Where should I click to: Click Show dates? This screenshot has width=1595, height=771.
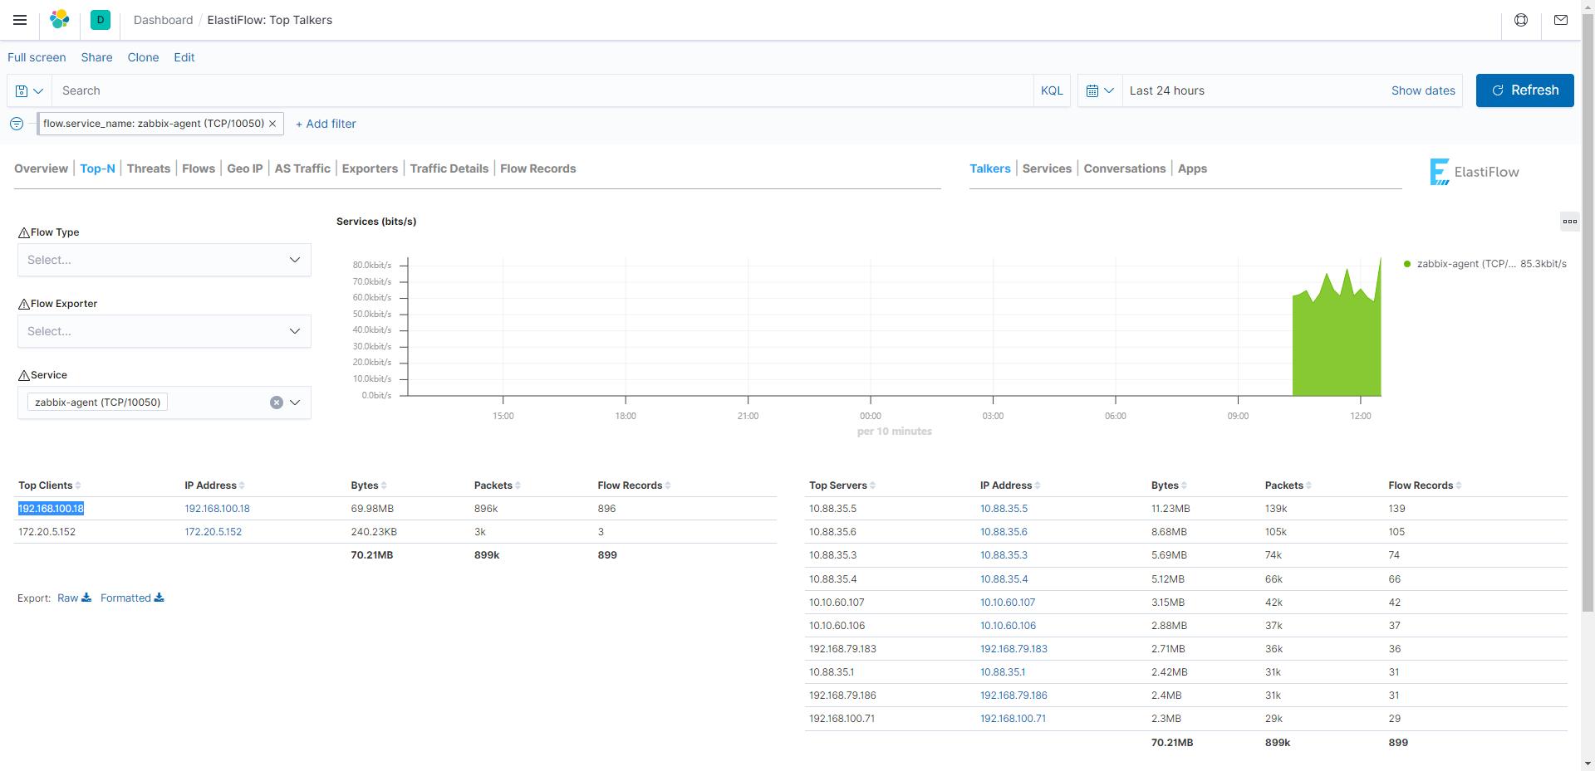coord(1423,90)
